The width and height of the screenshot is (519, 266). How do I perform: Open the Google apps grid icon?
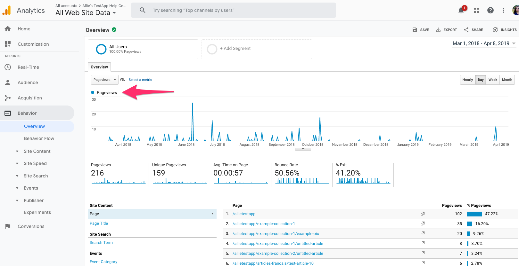point(476,10)
